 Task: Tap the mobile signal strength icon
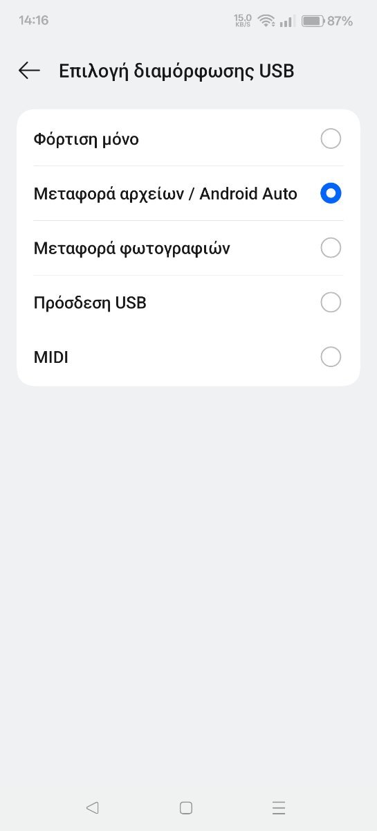(287, 21)
